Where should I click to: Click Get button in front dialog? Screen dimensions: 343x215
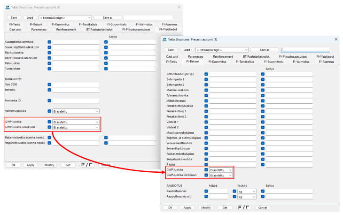tap(225, 207)
